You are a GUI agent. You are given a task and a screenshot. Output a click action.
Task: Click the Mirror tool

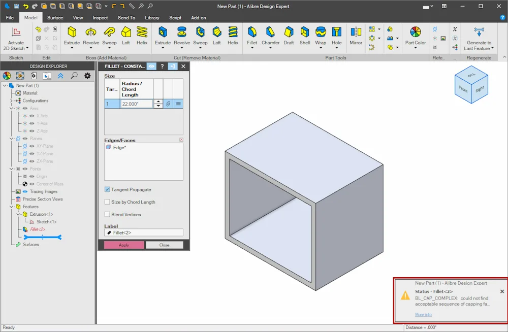pos(356,36)
